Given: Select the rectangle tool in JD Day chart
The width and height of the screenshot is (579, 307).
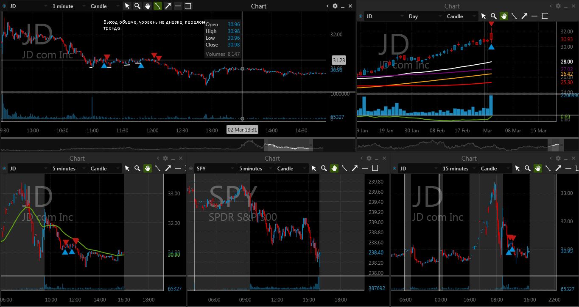Looking at the screenshot, I should click(545, 16).
